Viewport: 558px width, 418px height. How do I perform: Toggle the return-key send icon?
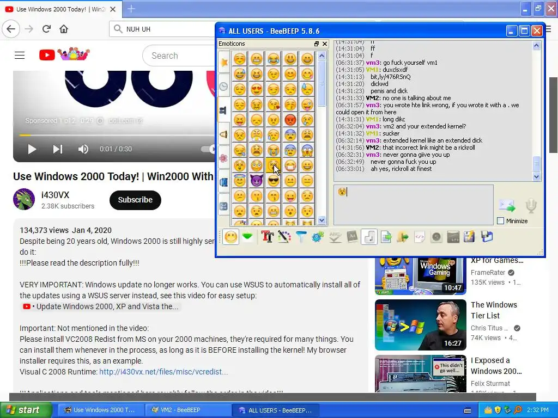point(369,237)
